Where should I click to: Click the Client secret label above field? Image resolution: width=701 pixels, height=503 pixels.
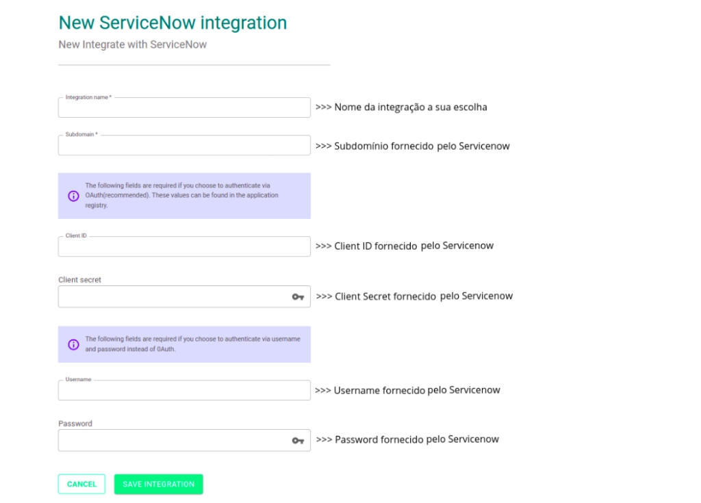(x=79, y=280)
